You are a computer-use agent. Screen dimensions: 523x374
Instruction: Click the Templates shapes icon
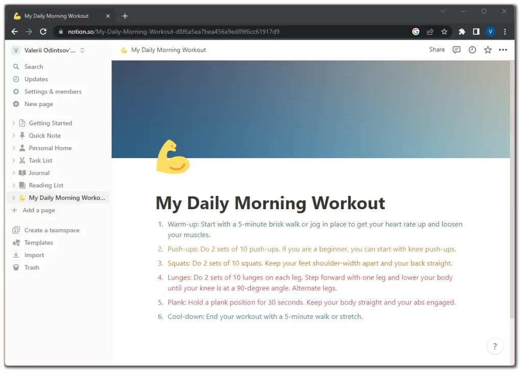[16, 243]
